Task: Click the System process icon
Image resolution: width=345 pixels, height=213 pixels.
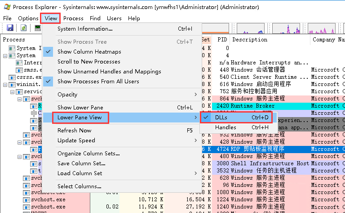Action: pos(12,55)
